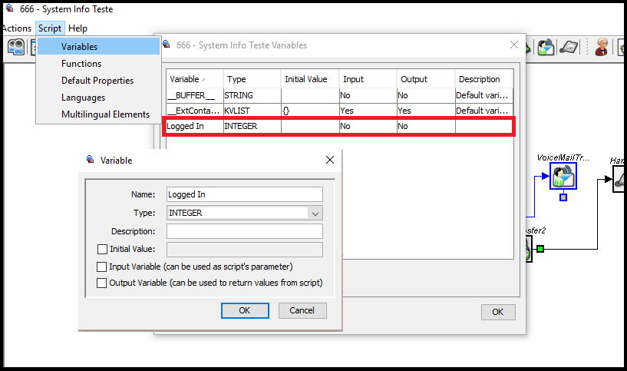Image resolution: width=627 pixels, height=371 pixels.
Task: Sort by the Variable column header
Action: 194,79
